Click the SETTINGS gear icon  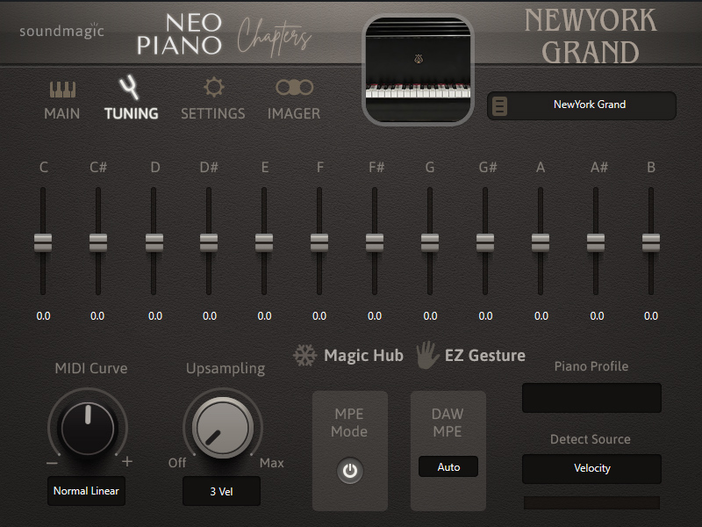click(x=213, y=87)
